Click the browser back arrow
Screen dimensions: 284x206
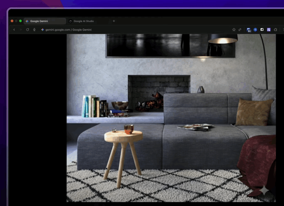[x=14, y=30]
